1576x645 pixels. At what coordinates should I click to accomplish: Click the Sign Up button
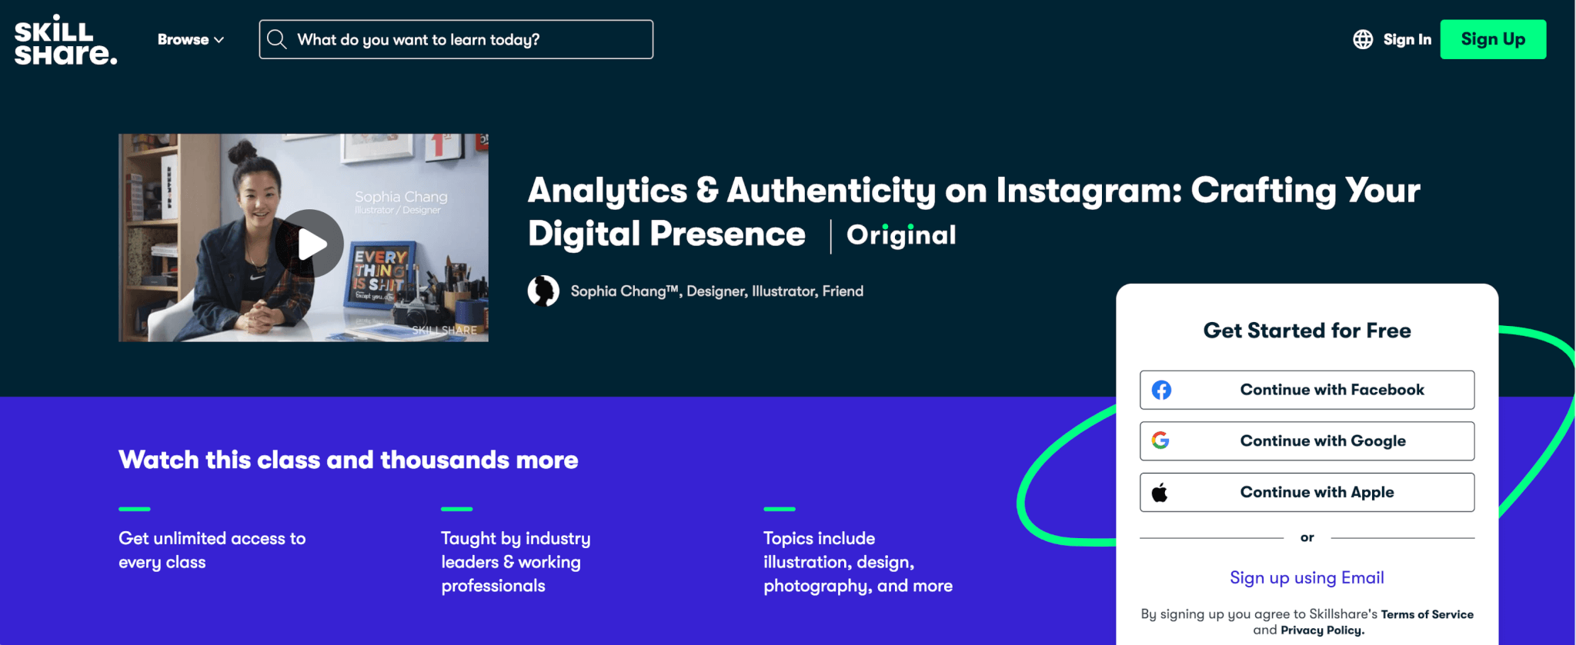coord(1492,39)
